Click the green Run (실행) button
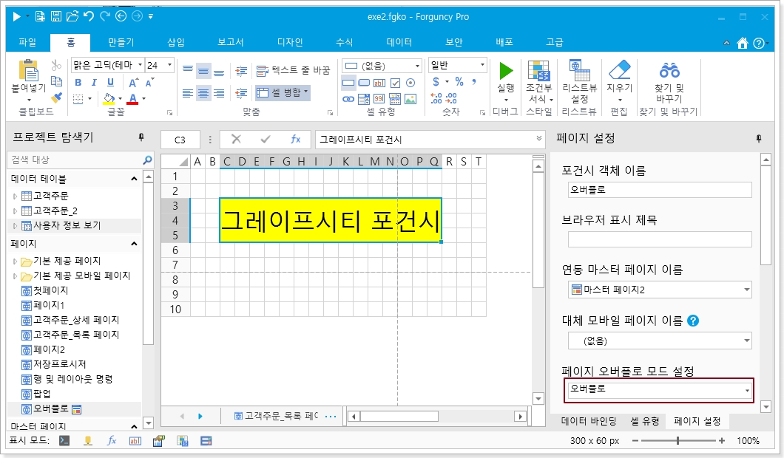 (506, 78)
